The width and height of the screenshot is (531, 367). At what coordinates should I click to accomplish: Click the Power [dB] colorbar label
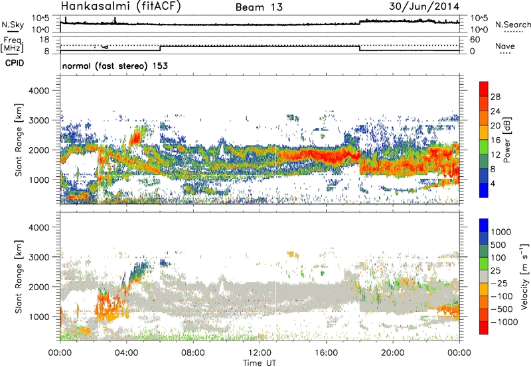507,140
